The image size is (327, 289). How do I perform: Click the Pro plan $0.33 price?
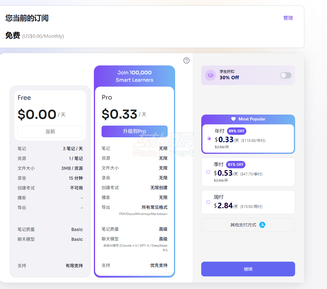pos(119,114)
